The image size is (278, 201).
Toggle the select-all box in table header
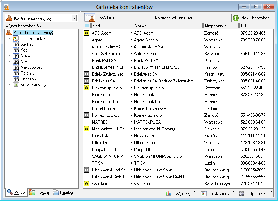coord(87,26)
